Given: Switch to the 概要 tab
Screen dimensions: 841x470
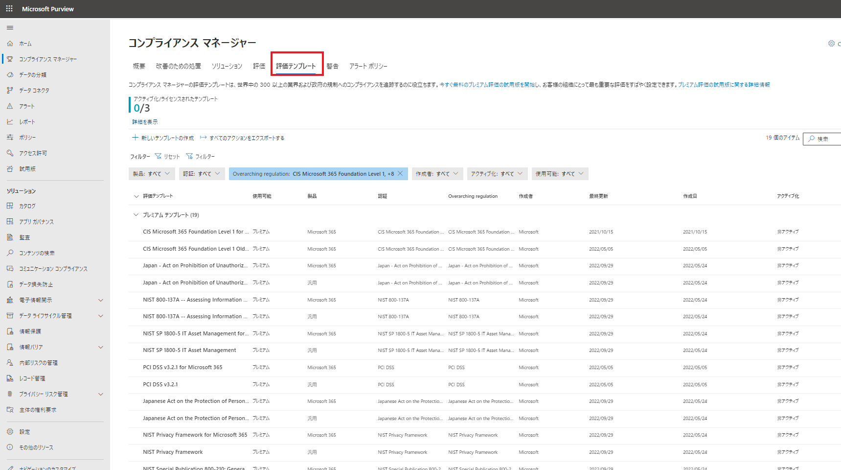Looking at the screenshot, I should pyautogui.click(x=139, y=66).
